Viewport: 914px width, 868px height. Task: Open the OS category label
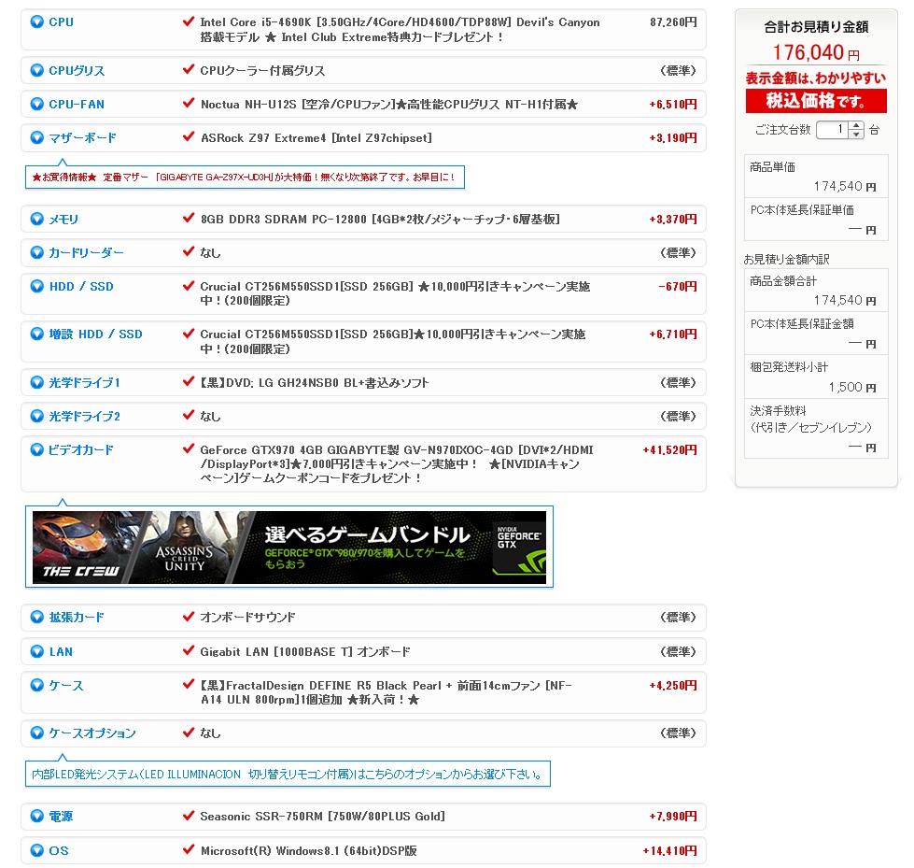pyautogui.click(x=59, y=851)
